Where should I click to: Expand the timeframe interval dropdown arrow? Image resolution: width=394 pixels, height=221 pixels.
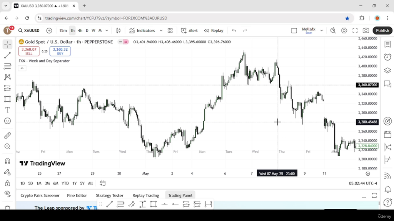pyautogui.click(x=107, y=31)
